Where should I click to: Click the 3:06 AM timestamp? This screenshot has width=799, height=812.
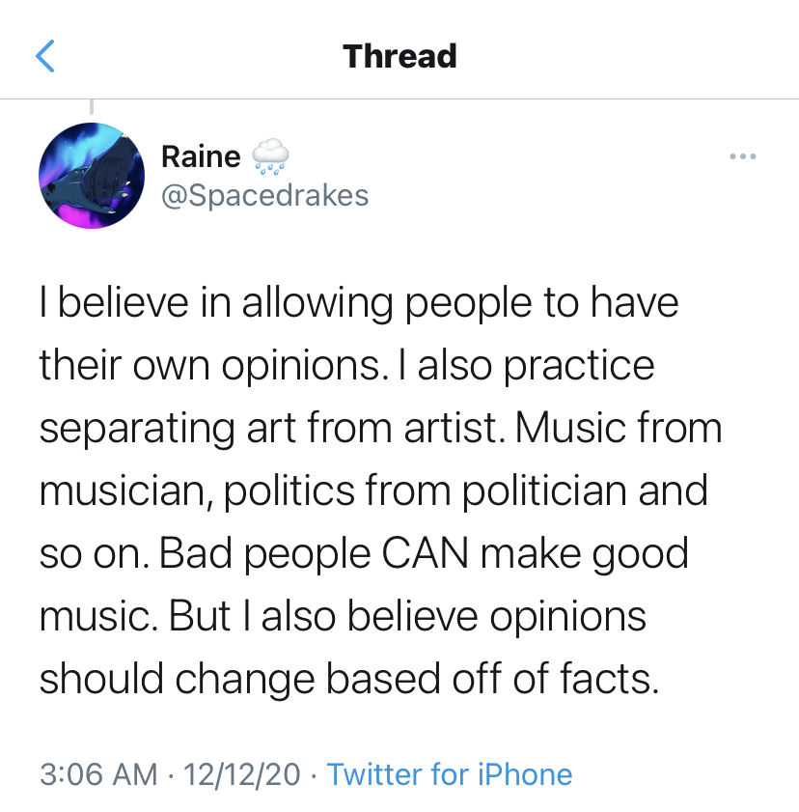coord(98,774)
